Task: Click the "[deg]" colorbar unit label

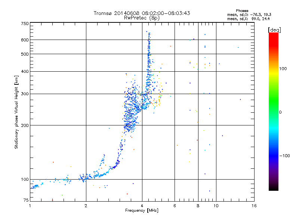Action: (x=274, y=30)
